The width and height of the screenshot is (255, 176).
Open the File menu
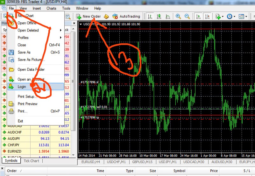pyautogui.click(x=11, y=8)
